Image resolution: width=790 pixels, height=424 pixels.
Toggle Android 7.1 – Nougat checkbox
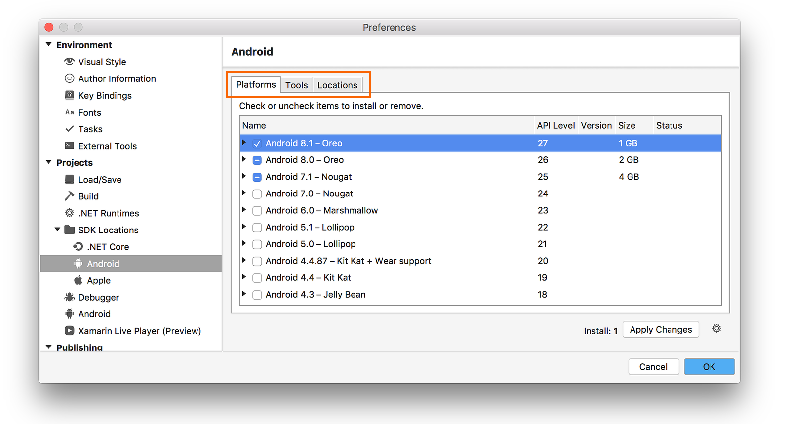click(257, 177)
